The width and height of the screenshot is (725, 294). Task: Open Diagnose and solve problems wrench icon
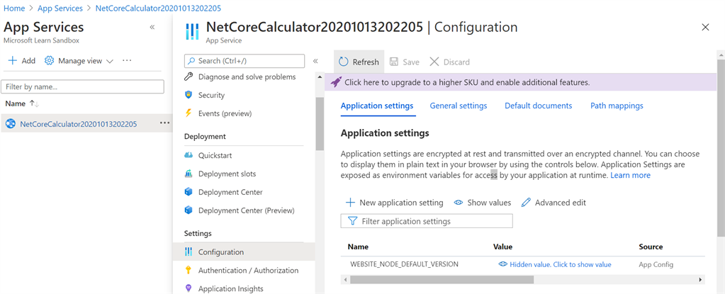coord(189,77)
